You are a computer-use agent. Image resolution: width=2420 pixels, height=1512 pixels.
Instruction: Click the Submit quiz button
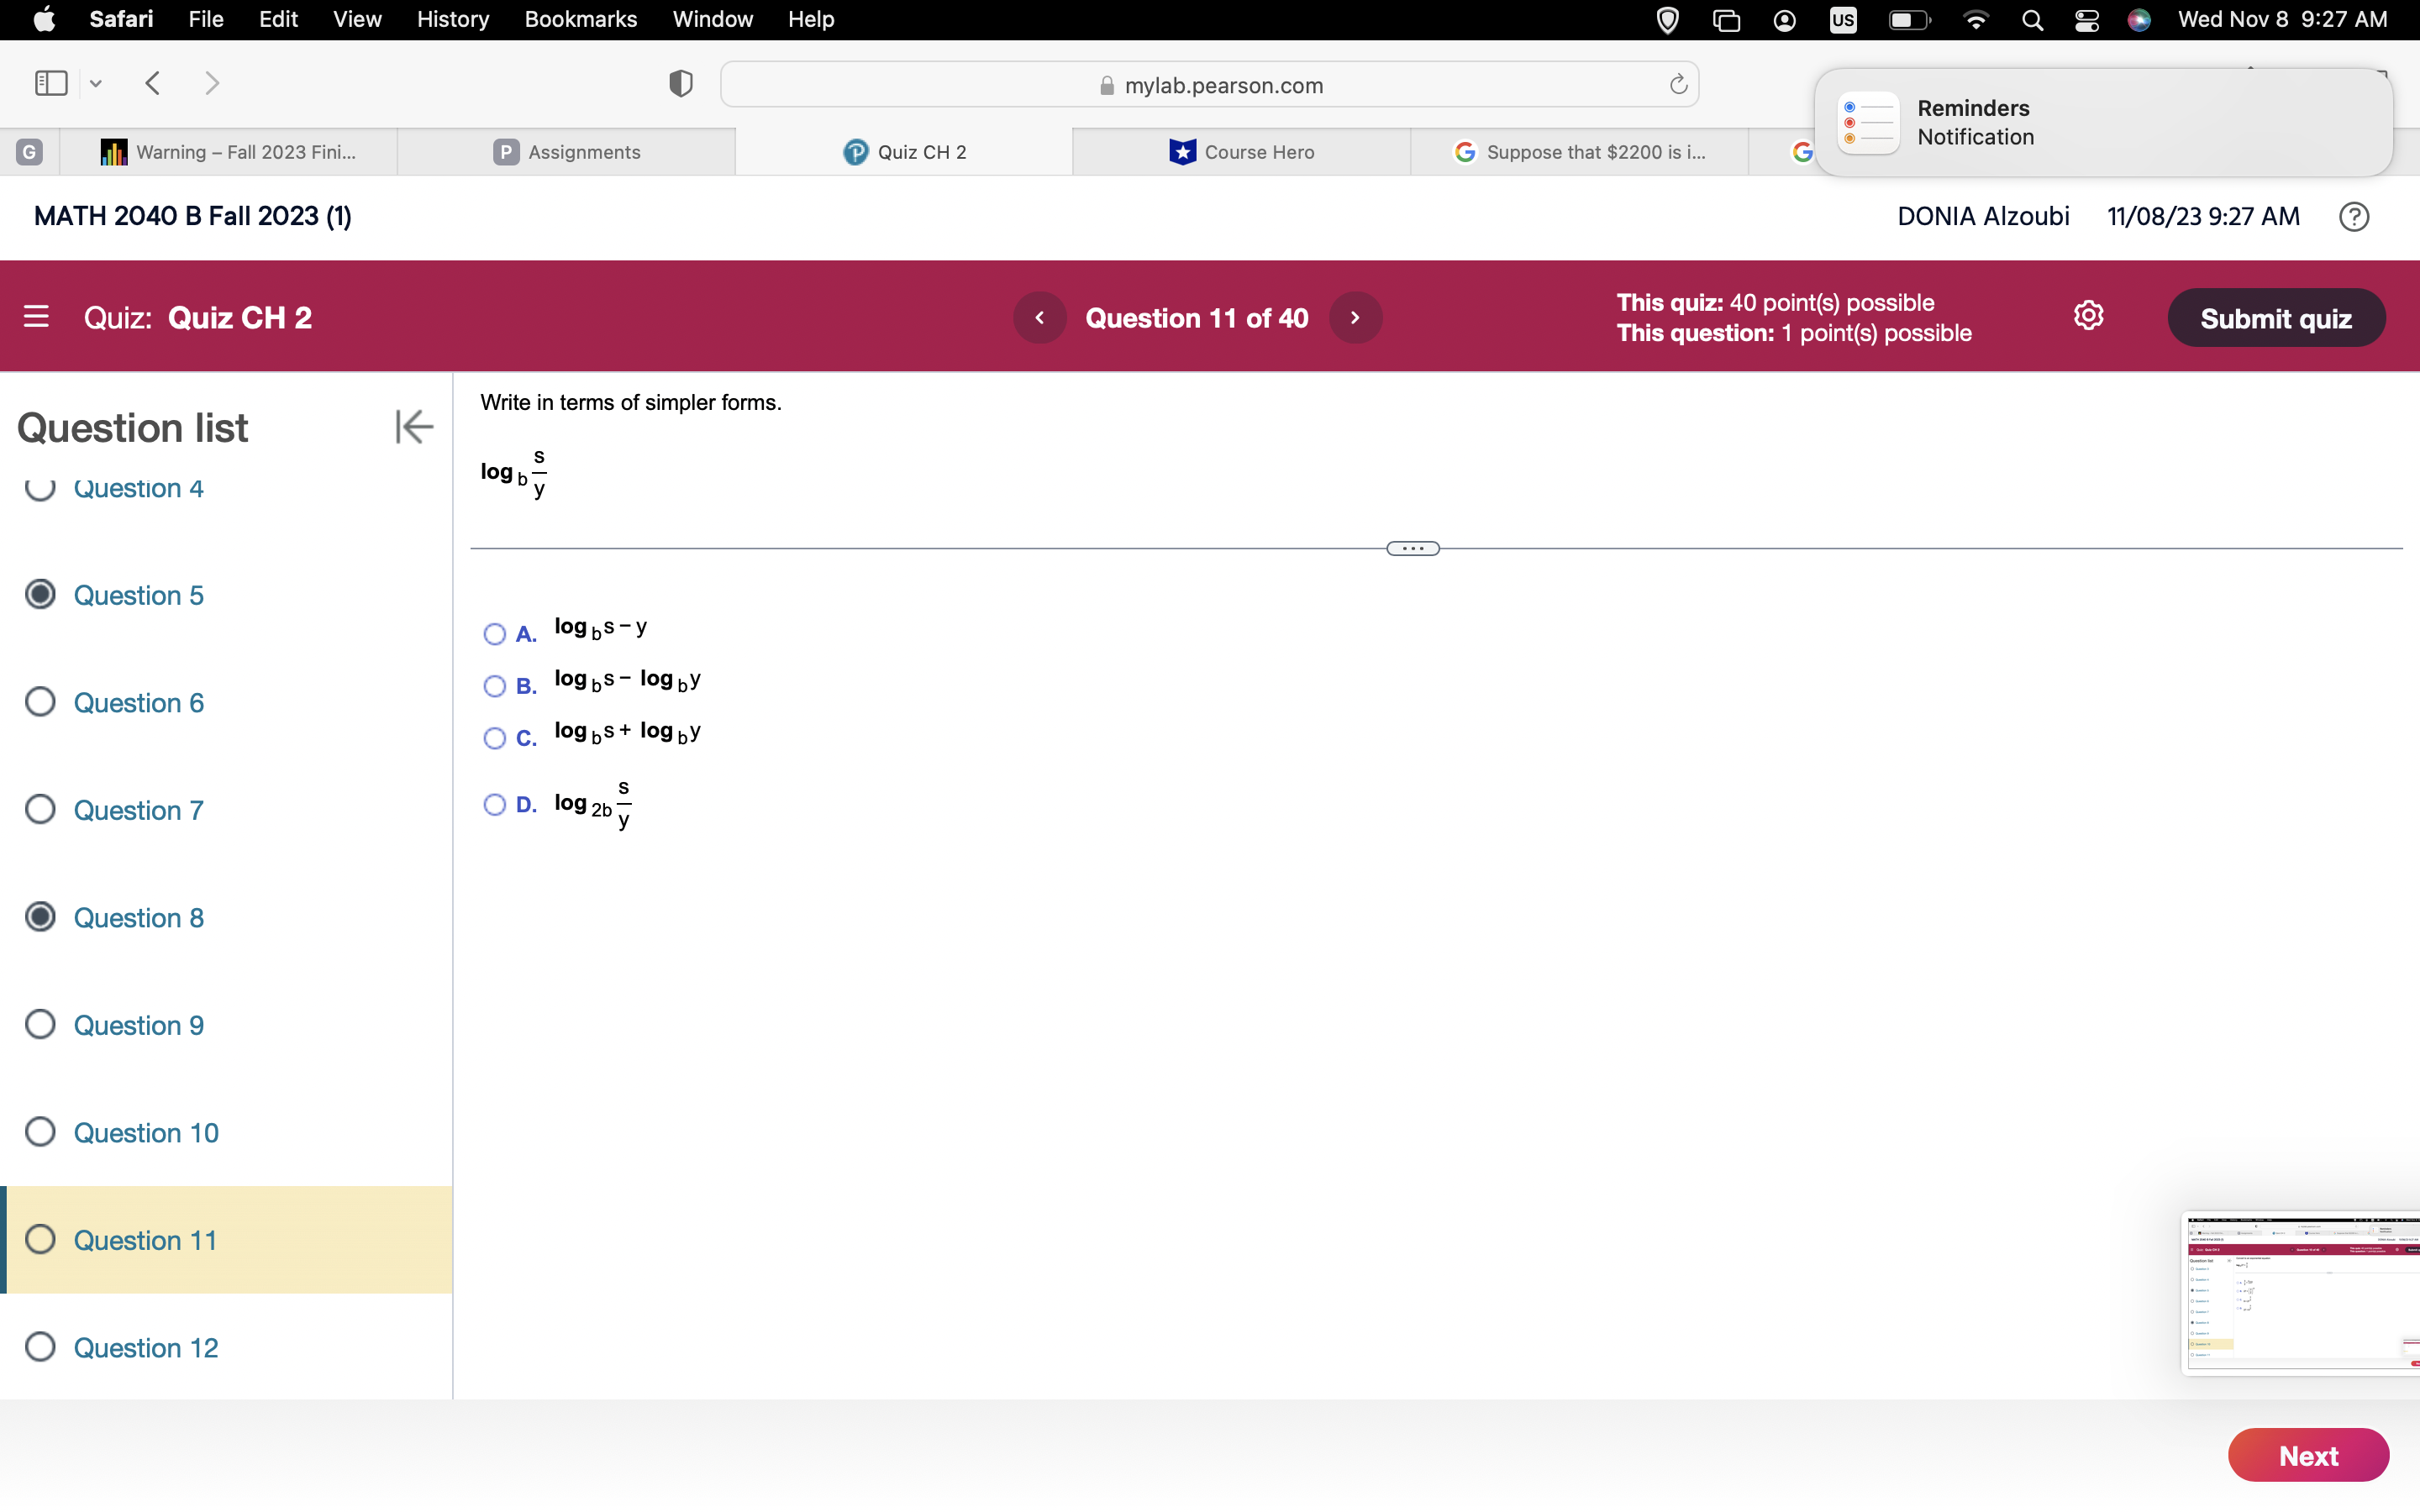(x=2275, y=318)
